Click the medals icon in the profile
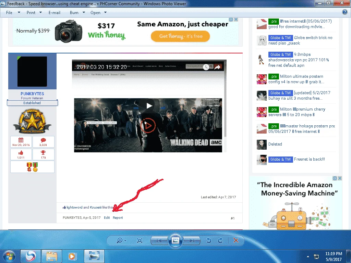This screenshot has height=263, width=351. pos(32,167)
